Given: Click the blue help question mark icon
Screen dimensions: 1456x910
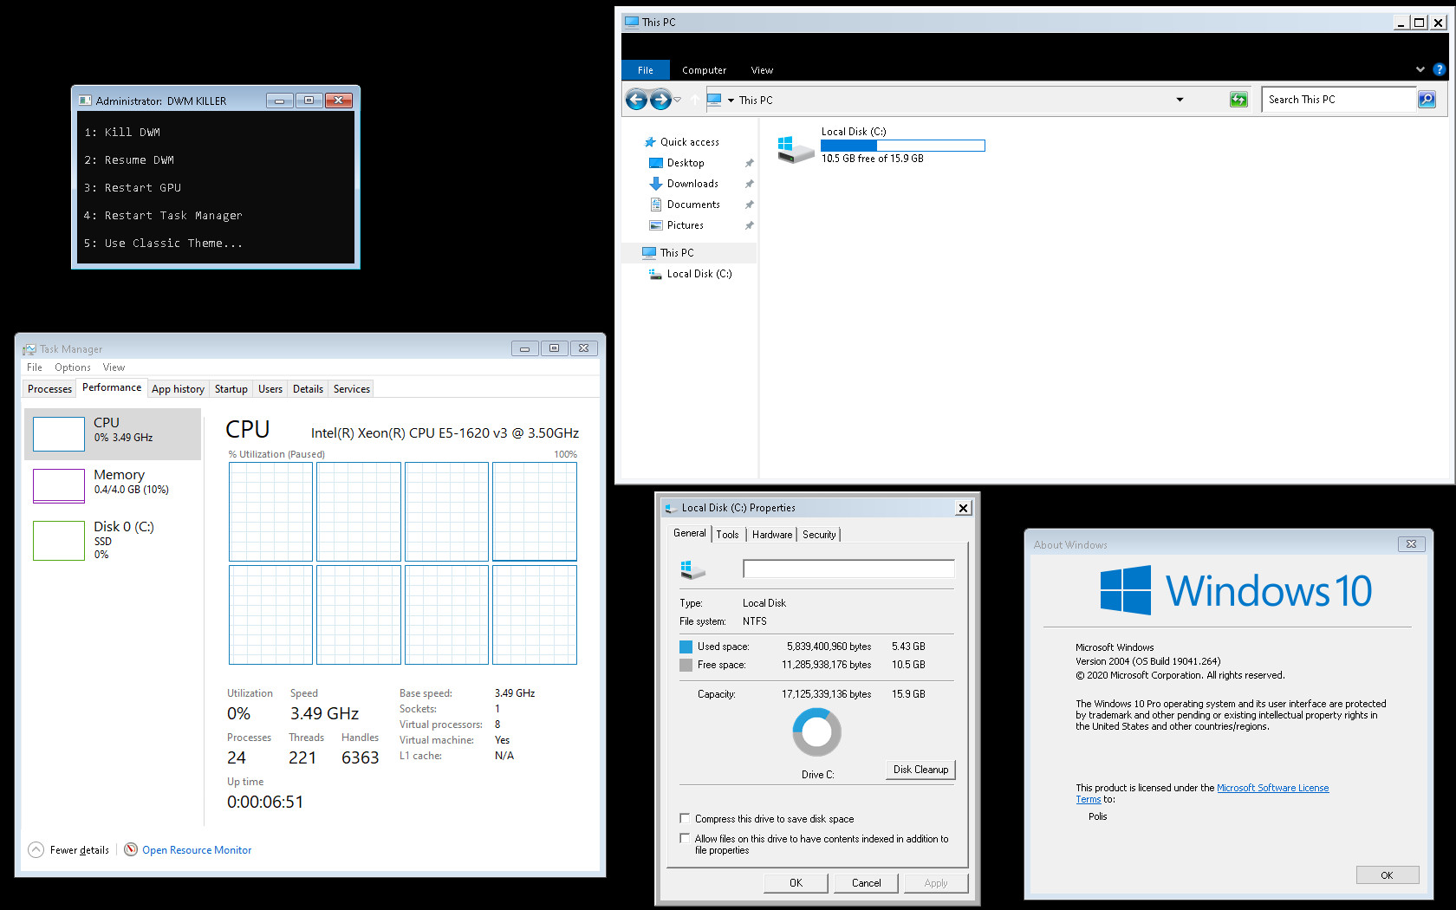Looking at the screenshot, I should click(x=1440, y=69).
